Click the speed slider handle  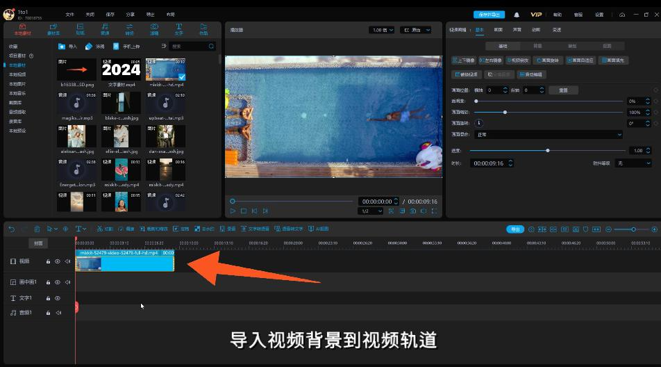coord(548,151)
